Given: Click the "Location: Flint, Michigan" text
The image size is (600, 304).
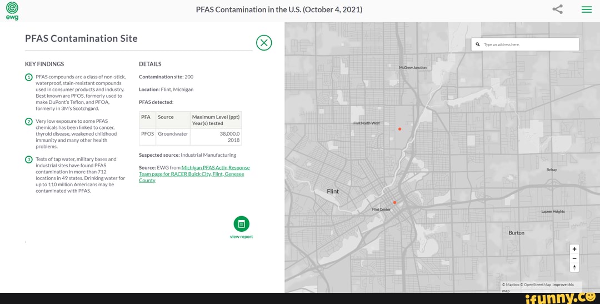Looking at the screenshot, I should pyautogui.click(x=166, y=89).
